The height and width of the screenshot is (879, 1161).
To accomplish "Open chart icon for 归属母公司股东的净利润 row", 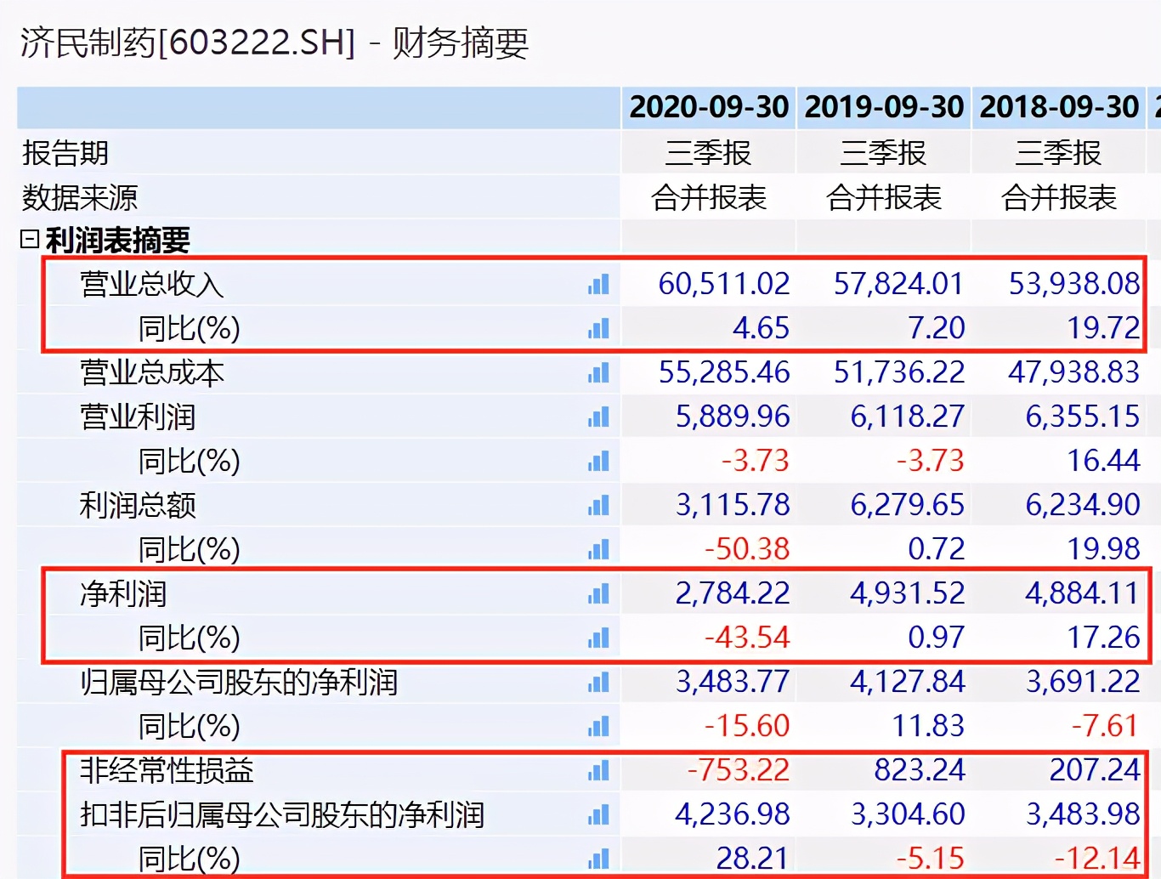I will tap(598, 682).
